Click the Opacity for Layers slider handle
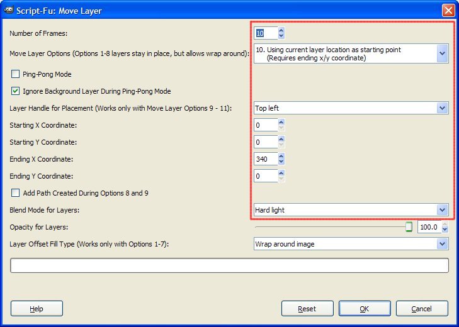The image size is (459, 327). [x=409, y=226]
